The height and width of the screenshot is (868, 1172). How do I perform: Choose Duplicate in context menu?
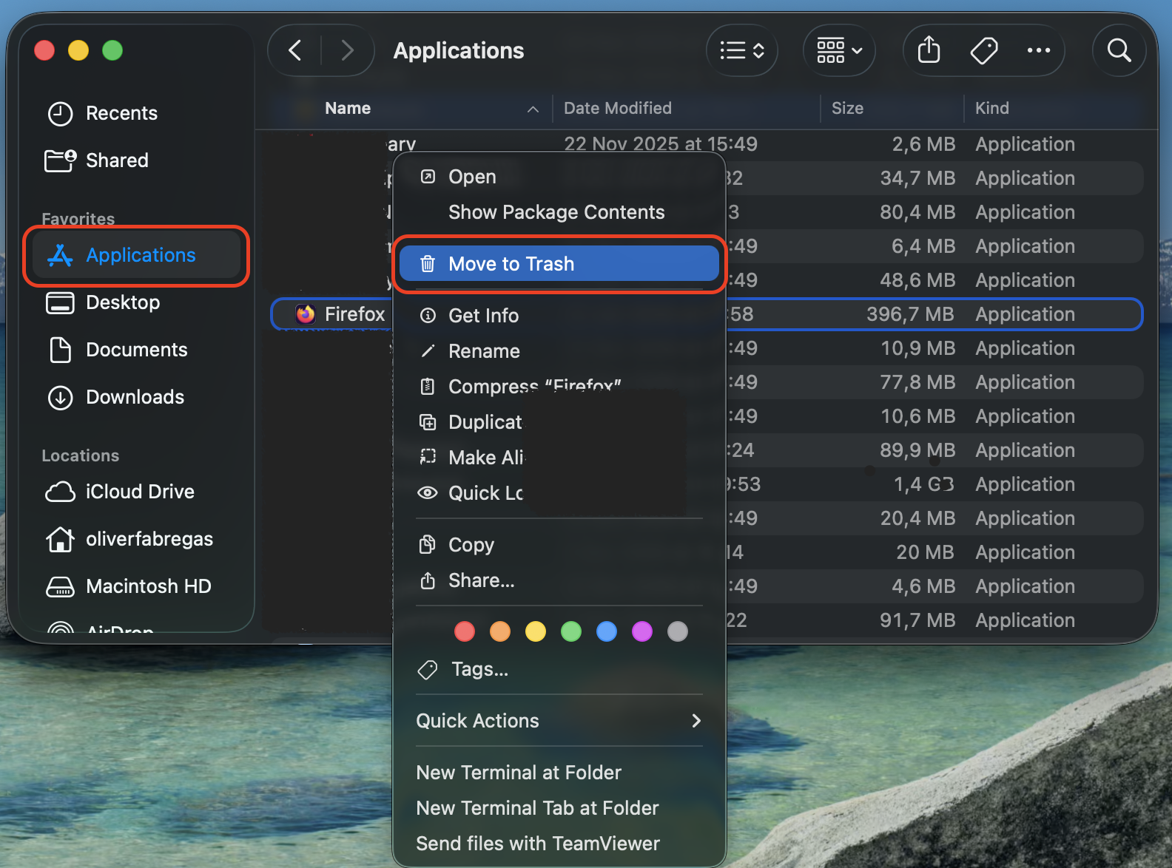pyautogui.click(x=559, y=422)
